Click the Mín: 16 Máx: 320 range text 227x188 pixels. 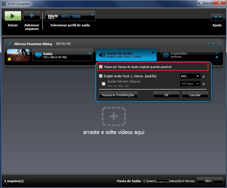point(118,86)
